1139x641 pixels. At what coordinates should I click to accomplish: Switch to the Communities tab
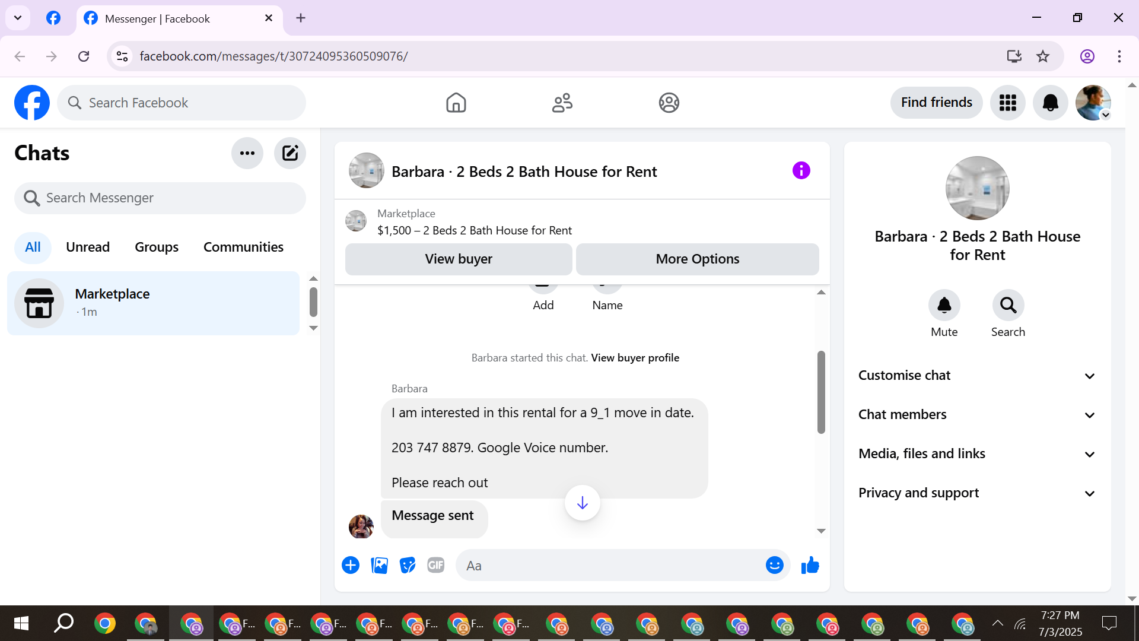pyautogui.click(x=243, y=247)
